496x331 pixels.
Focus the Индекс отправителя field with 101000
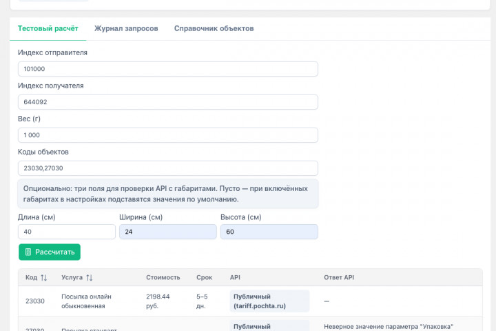(168, 69)
